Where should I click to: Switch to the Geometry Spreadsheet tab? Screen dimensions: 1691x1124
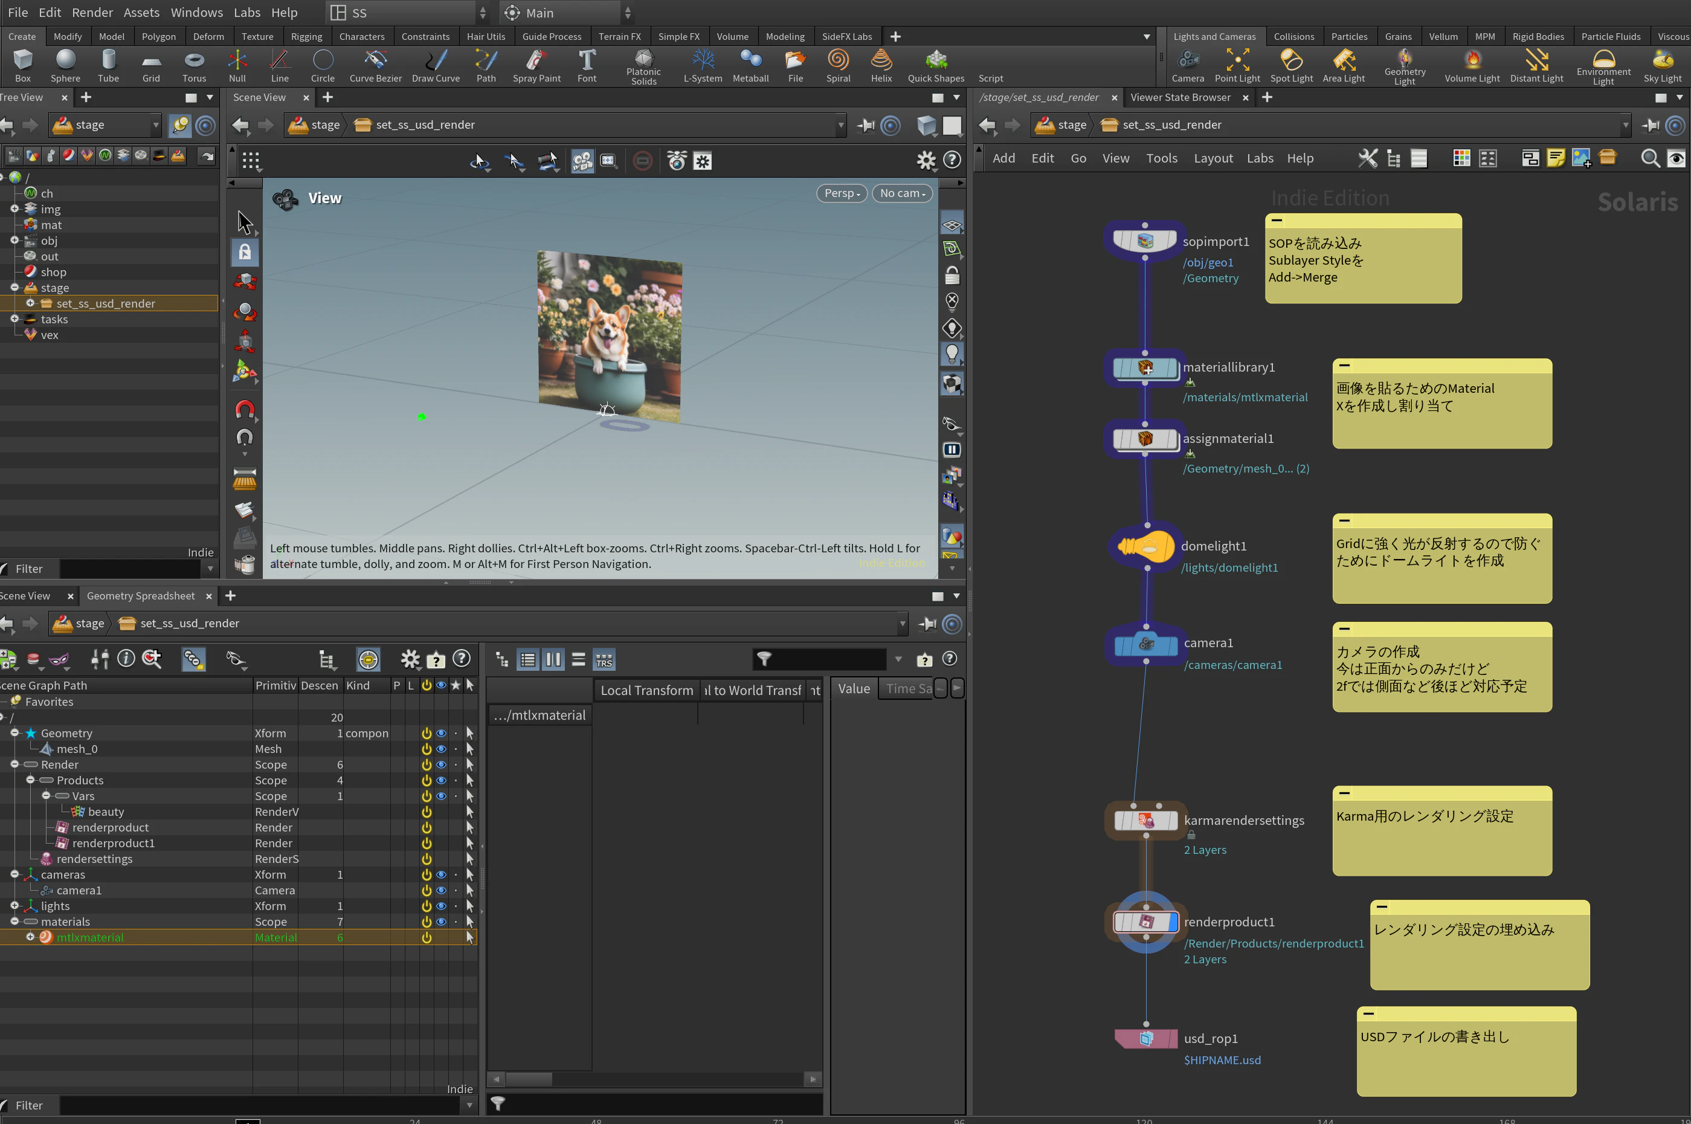(140, 596)
